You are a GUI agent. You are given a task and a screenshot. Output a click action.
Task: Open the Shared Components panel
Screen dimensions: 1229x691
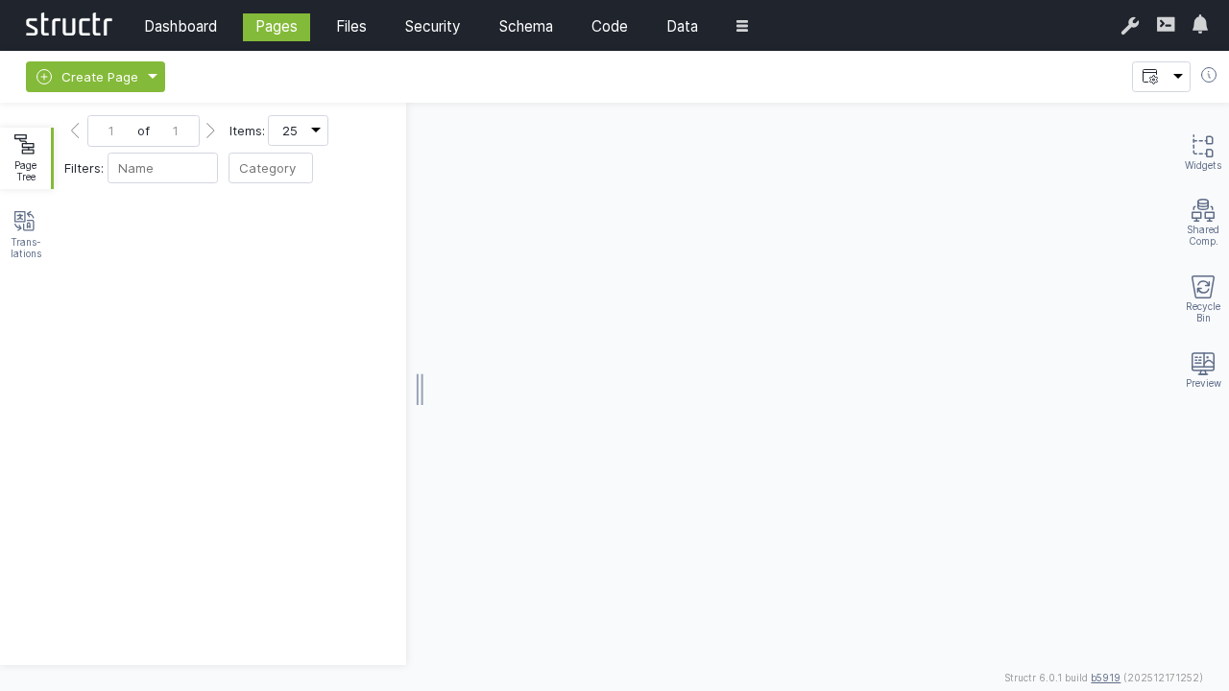(x=1202, y=222)
